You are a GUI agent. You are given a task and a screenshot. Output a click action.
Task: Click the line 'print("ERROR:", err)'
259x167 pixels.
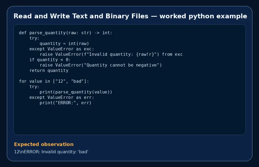tap(66, 103)
